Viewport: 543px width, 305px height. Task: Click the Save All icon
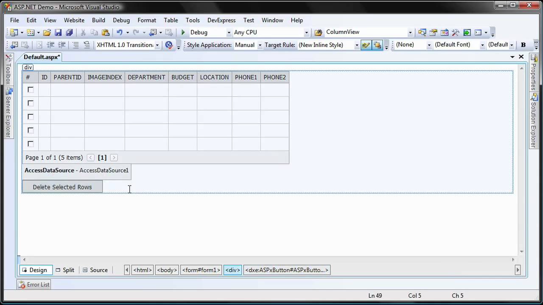click(69, 32)
